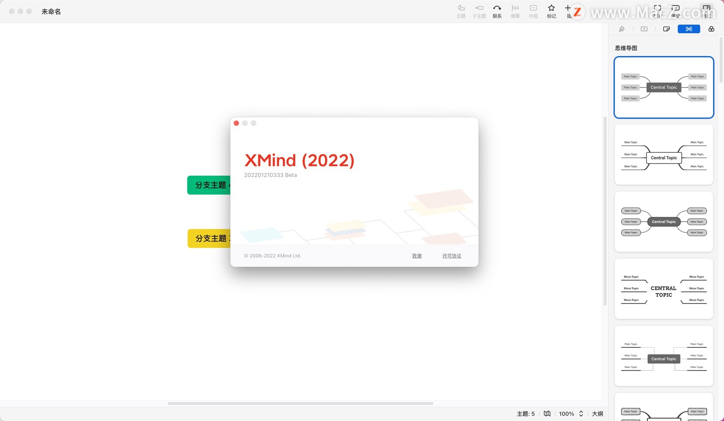Click the canvas vertical scrollbar

coord(605,211)
